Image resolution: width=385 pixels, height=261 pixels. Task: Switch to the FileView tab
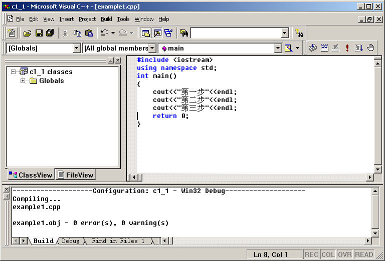click(75, 175)
